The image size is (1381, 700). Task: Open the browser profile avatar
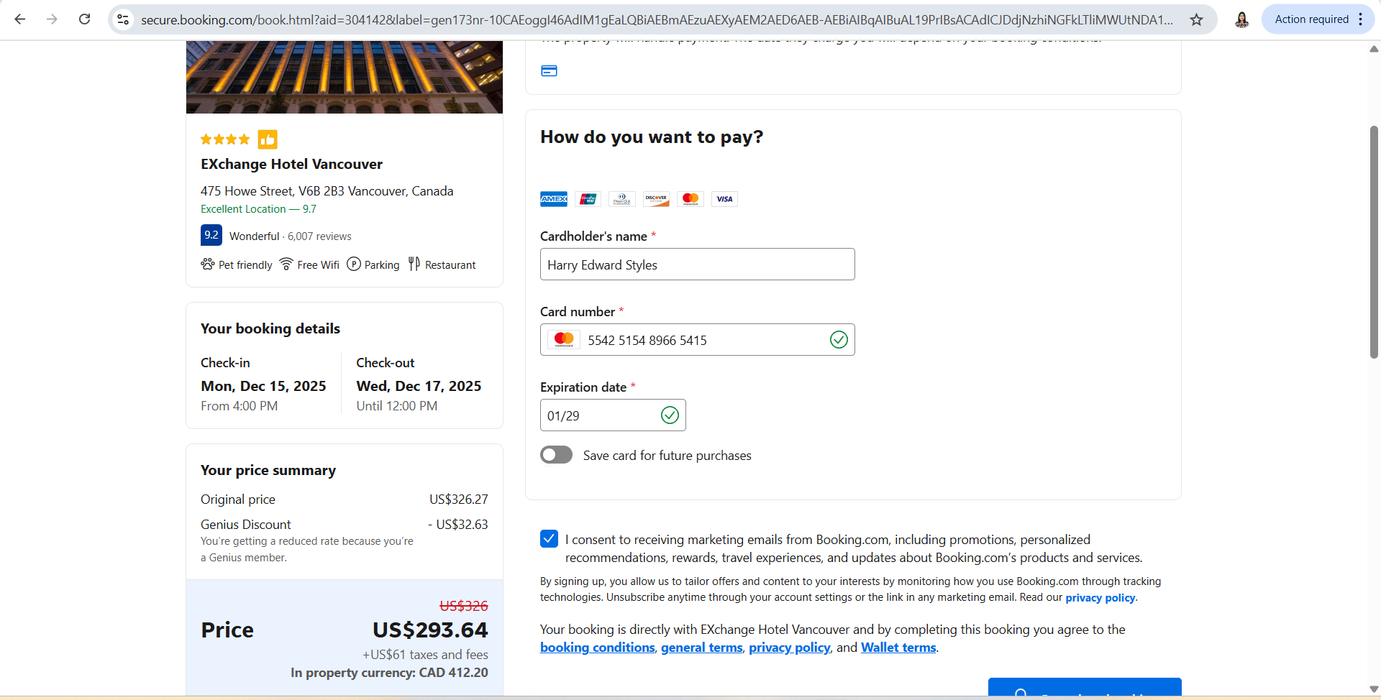pos(1241,19)
